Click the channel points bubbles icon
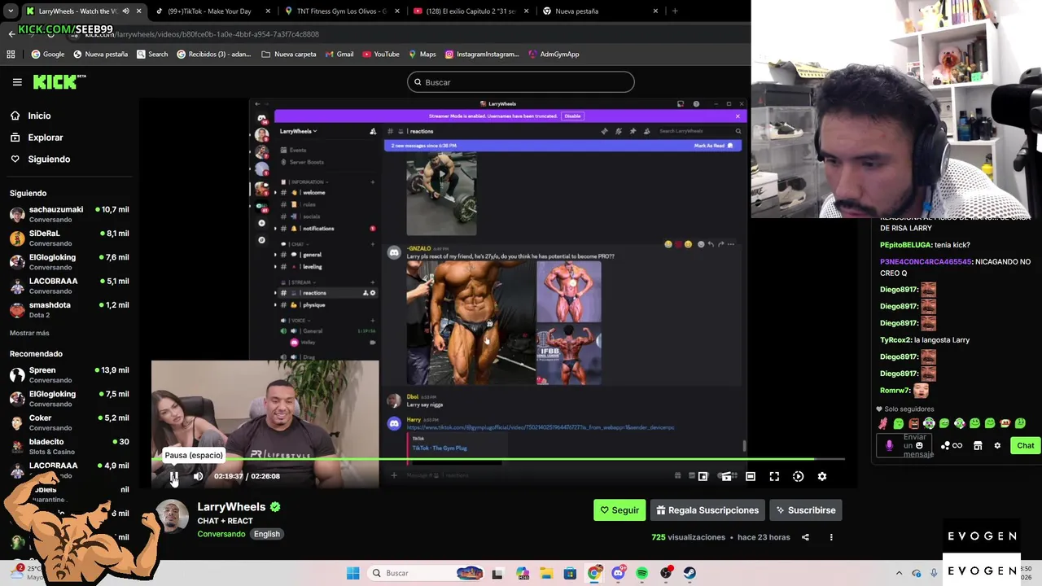The image size is (1042, 586). (x=945, y=446)
